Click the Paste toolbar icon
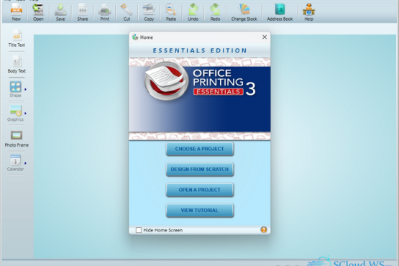The image size is (399, 266). 171,12
